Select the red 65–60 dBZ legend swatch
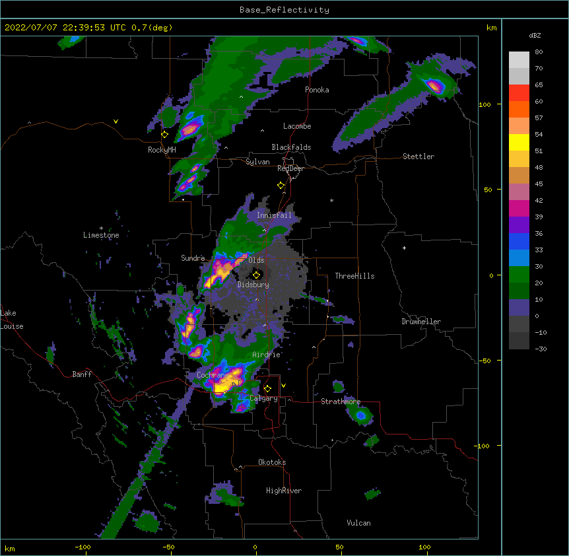Screen dimensions: 569x556 519,92
